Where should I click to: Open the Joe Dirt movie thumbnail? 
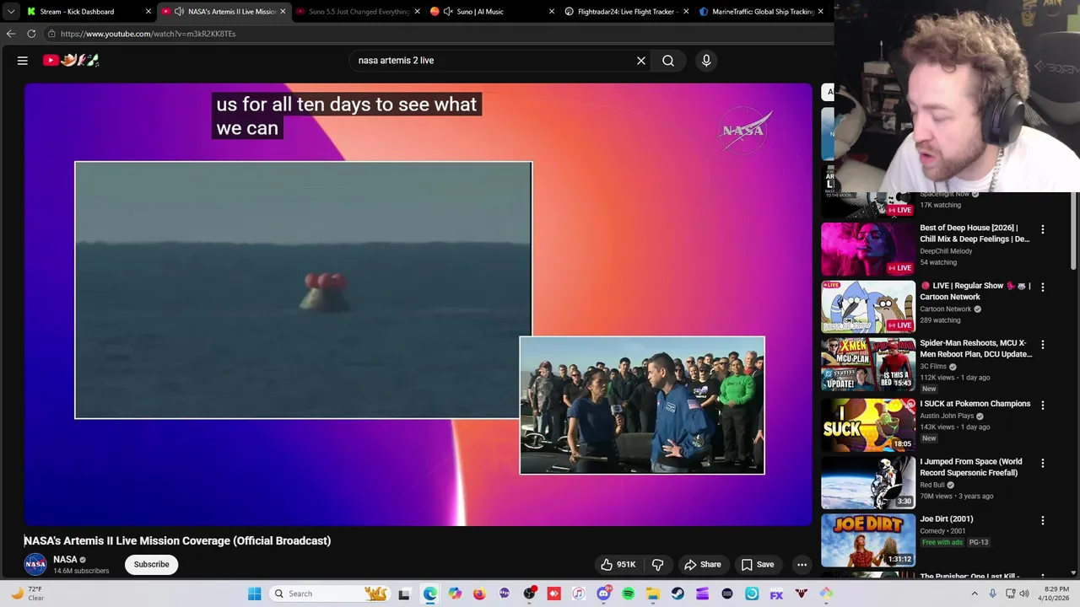868,540
